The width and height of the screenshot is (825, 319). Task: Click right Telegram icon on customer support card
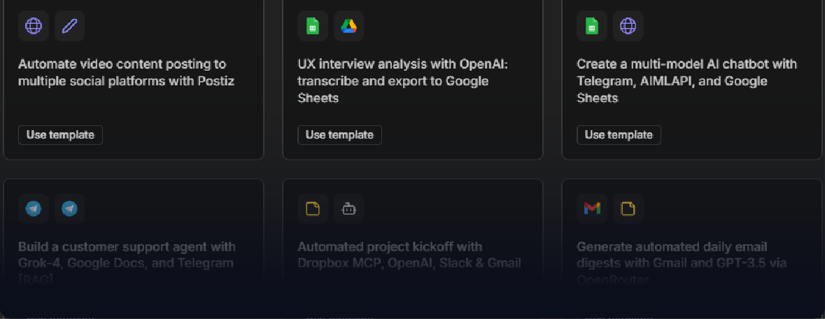coord(69,208)
